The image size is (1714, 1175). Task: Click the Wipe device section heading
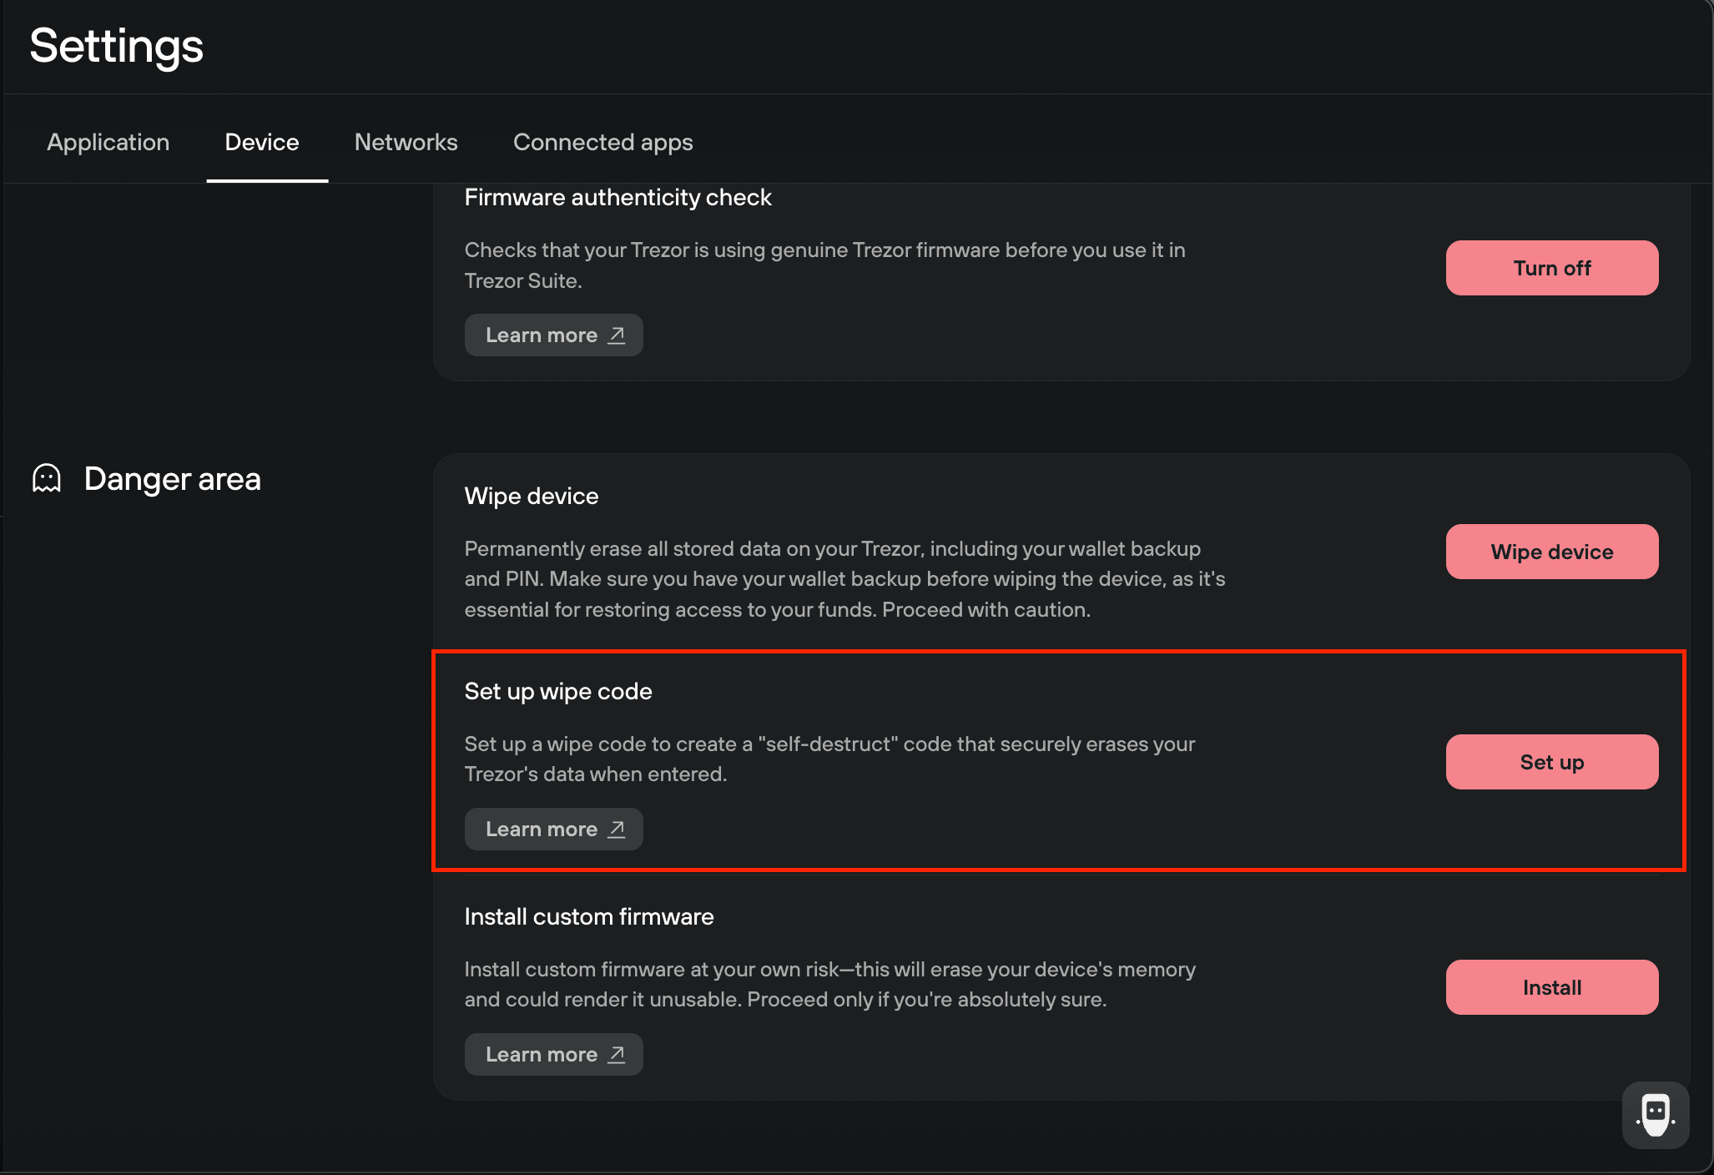(532, 496)
